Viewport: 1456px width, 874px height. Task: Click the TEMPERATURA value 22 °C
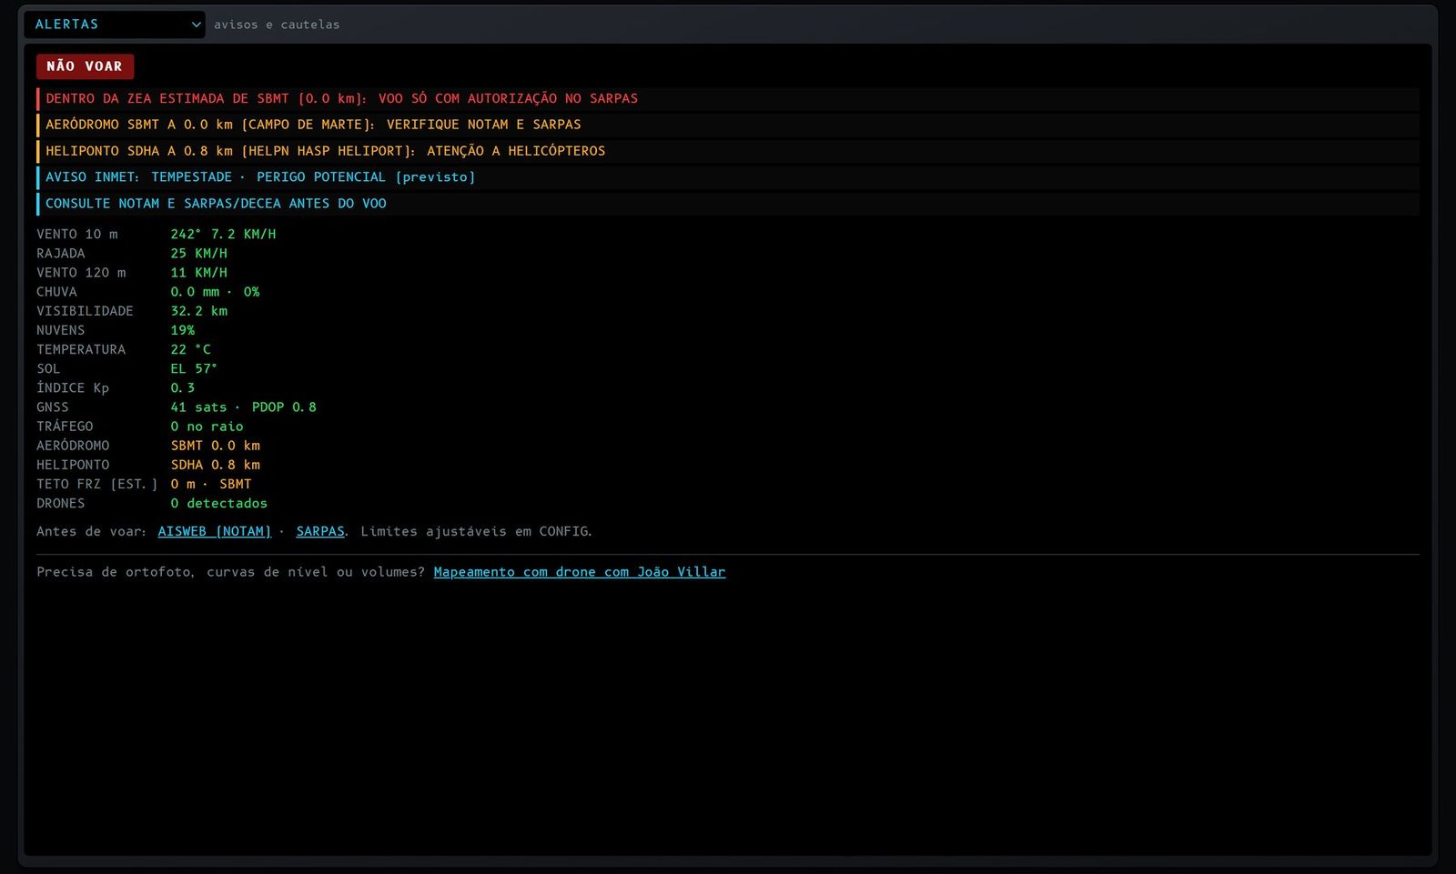(191, 349)
